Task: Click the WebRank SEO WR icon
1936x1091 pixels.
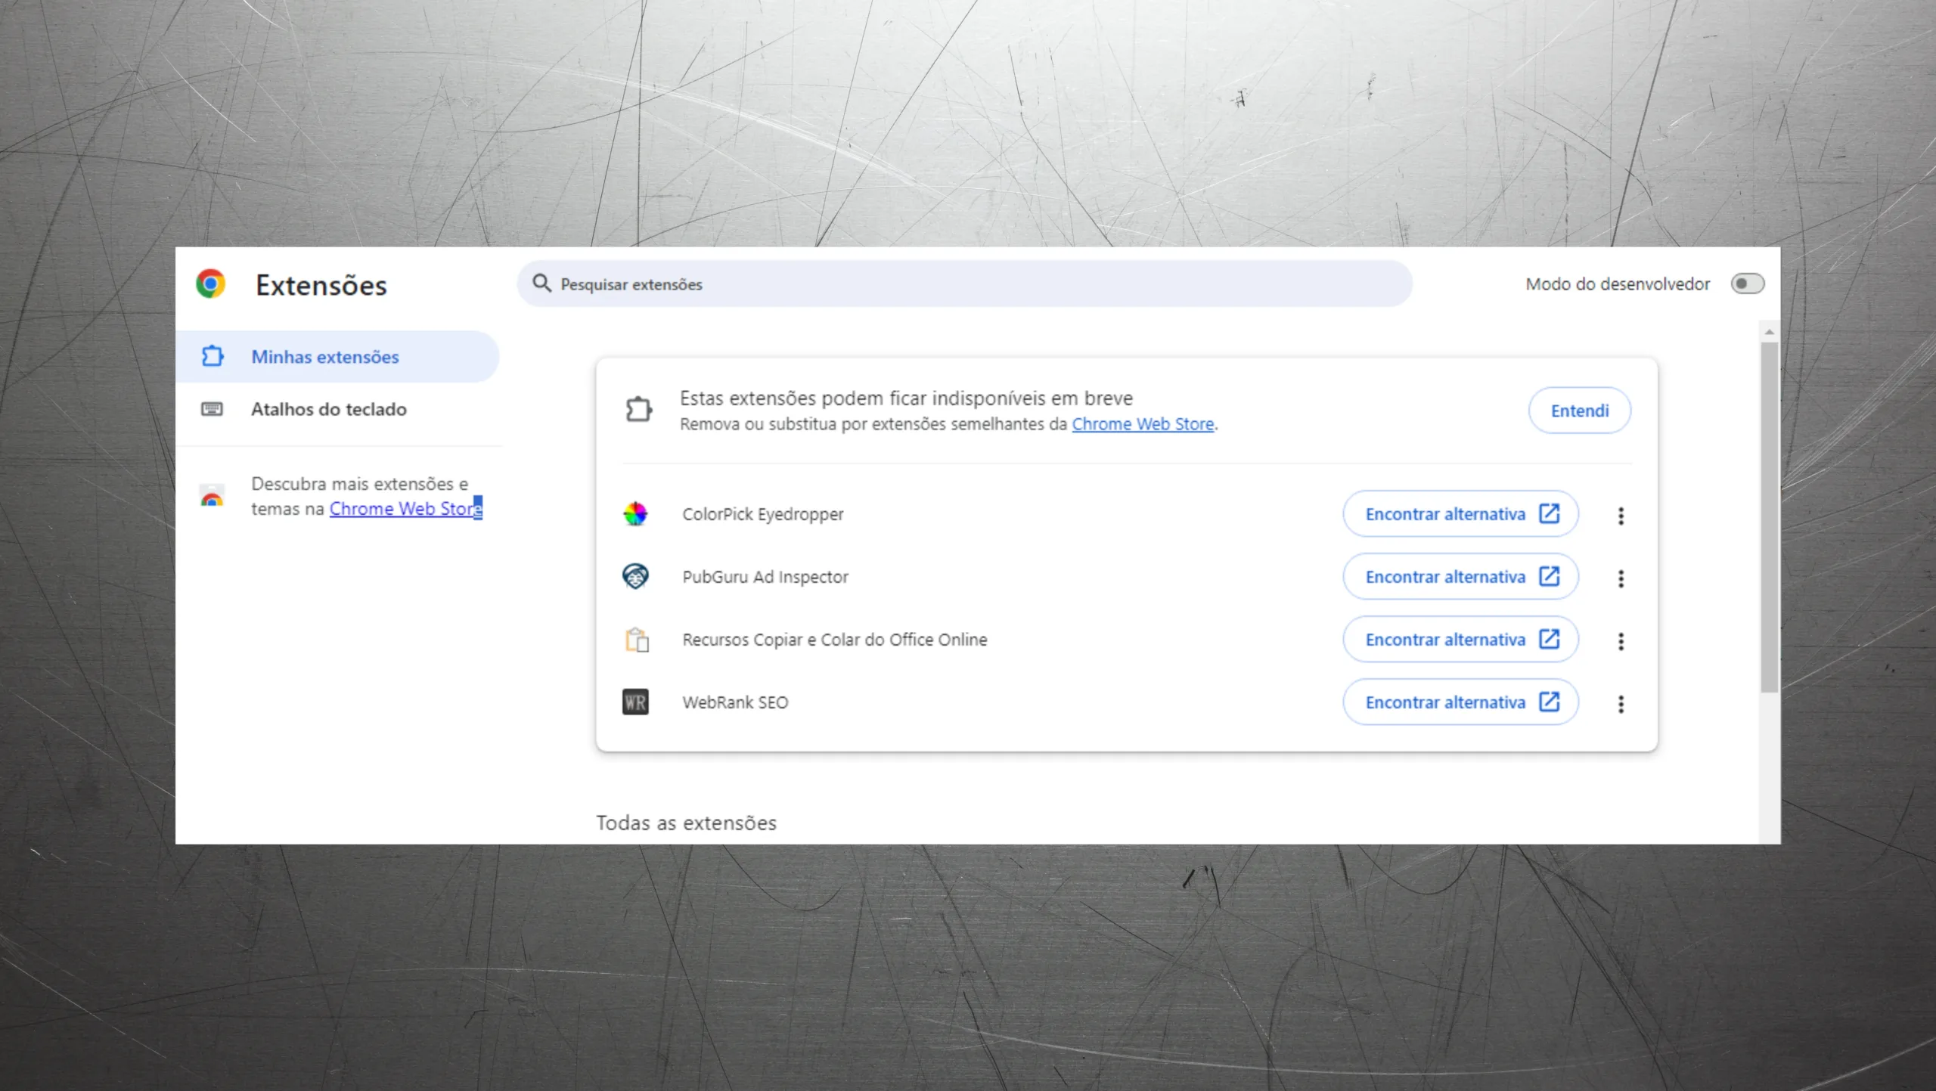Action: click(635, 702)
